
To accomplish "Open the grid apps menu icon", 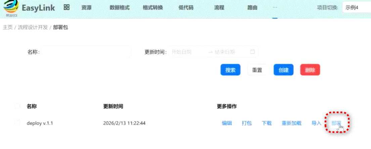I will pyautogui.click(x=66, y=7).
